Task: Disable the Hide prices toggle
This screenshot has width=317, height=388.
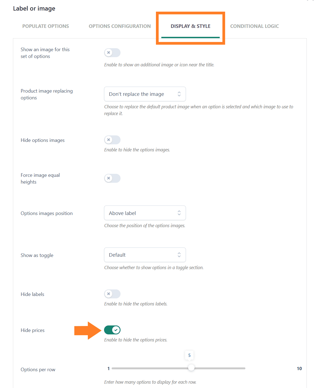Action: tap(112, 330)
